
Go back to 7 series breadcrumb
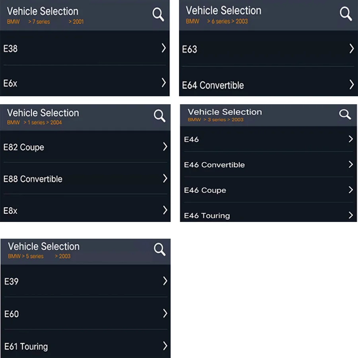click(x=41, y=22)
